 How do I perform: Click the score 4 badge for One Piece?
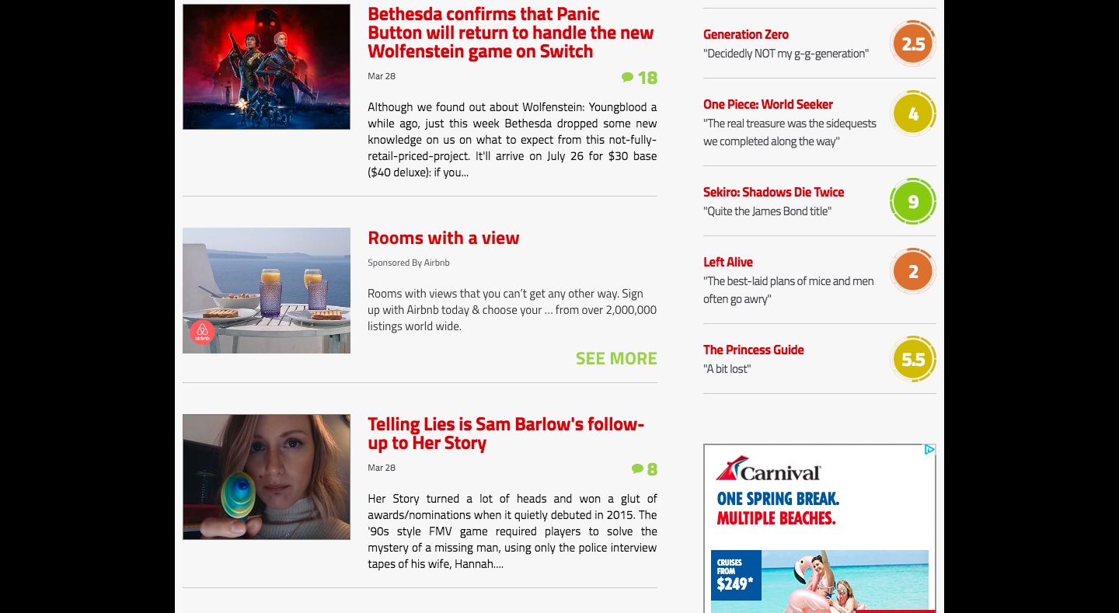pos(913,113)
